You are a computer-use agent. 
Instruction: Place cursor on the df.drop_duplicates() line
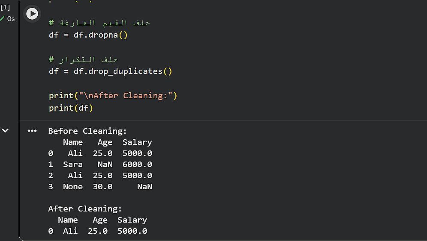[x=110, y=71]
